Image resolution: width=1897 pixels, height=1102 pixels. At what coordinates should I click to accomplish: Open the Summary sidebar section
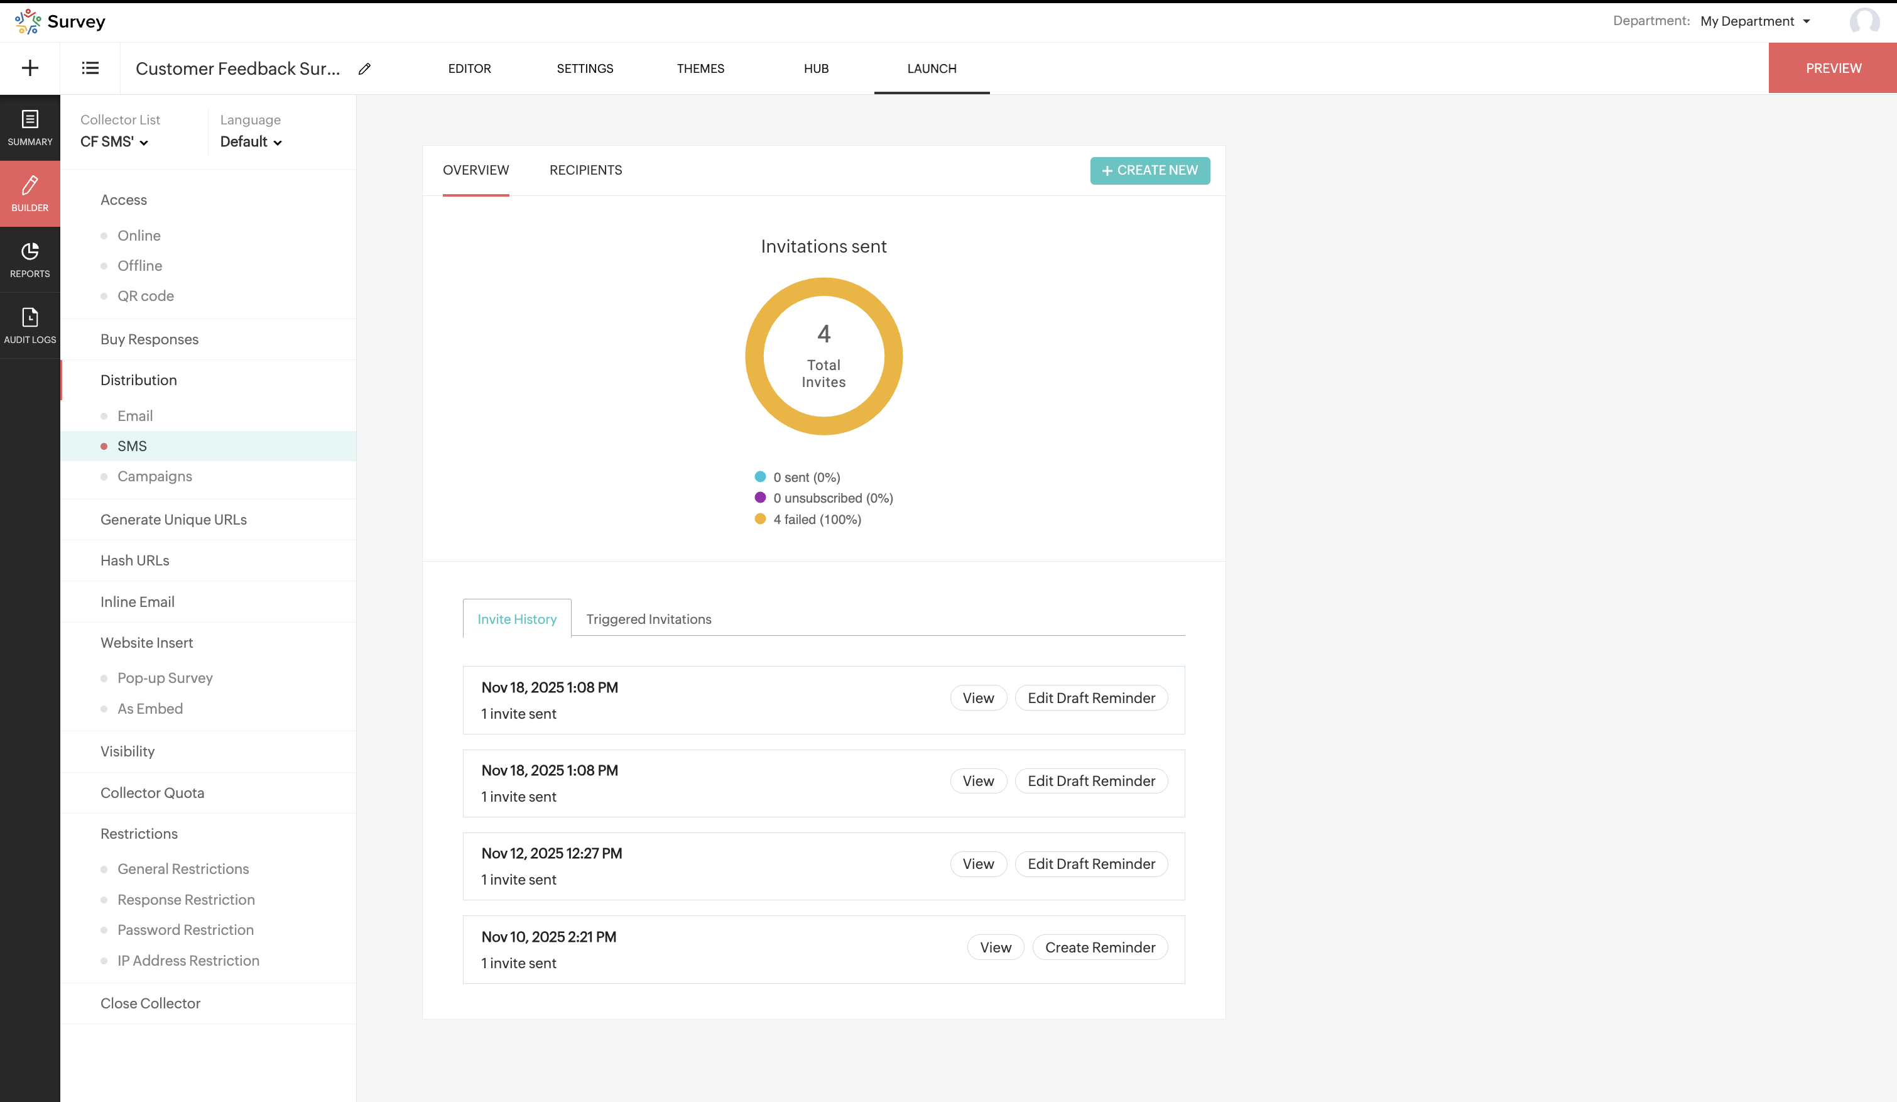coord(30,127)
